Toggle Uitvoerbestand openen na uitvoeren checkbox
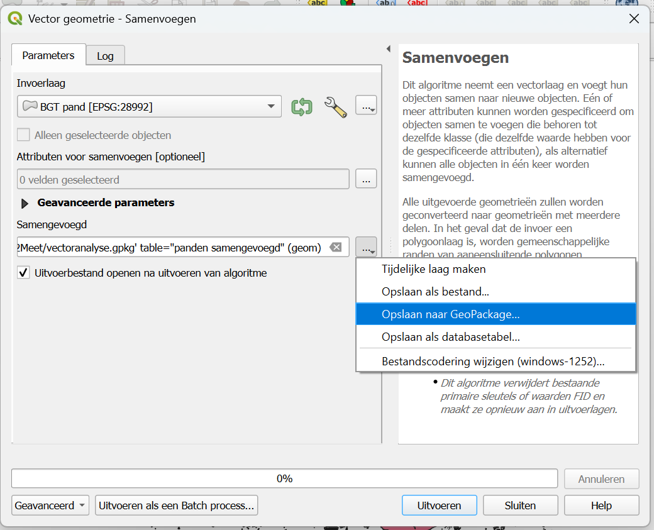 [x=23, y=273]
